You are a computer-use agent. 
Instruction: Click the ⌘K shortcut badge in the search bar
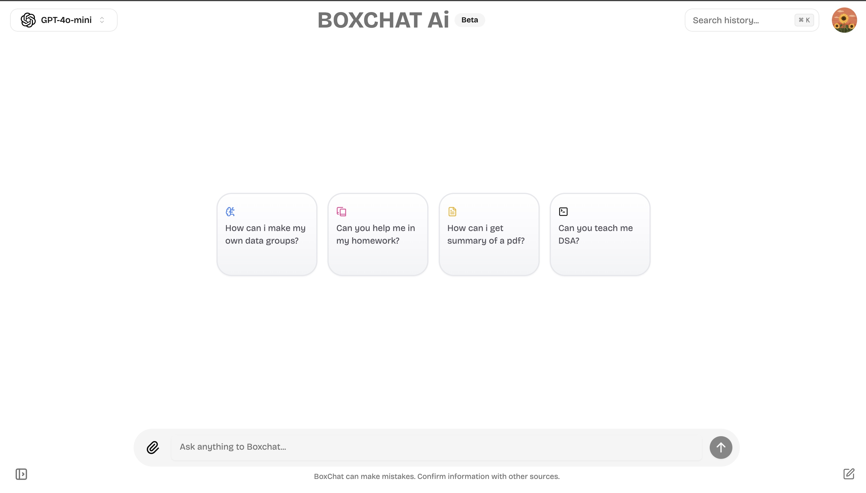[x=804, y=20]
